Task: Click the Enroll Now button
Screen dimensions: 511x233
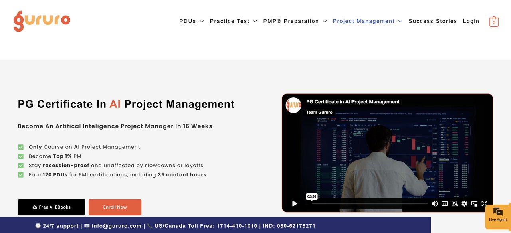Action: 115,207
